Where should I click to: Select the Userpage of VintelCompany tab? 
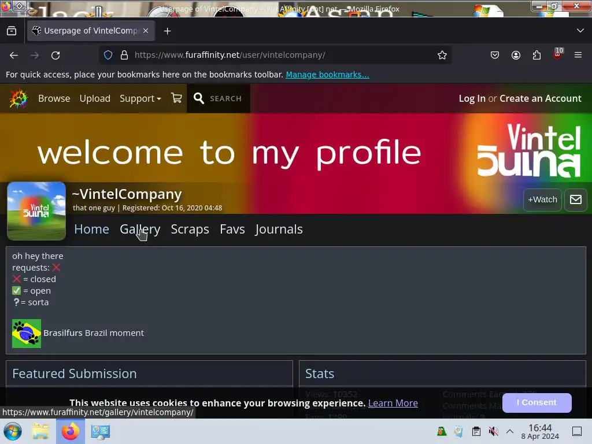[91, 31]
